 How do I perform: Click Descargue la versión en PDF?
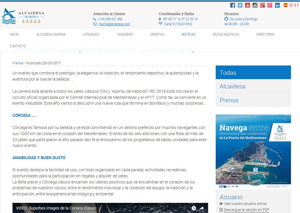[x=247, y=210]
